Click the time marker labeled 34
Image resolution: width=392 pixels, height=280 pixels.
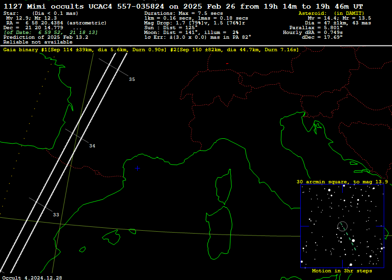[92, 146]
